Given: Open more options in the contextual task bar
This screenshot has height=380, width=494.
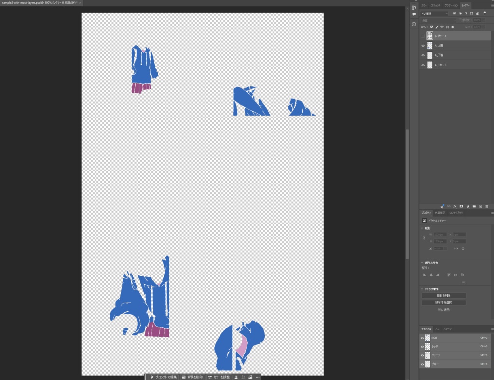Looking at the screenshot, I should (258, 377).
